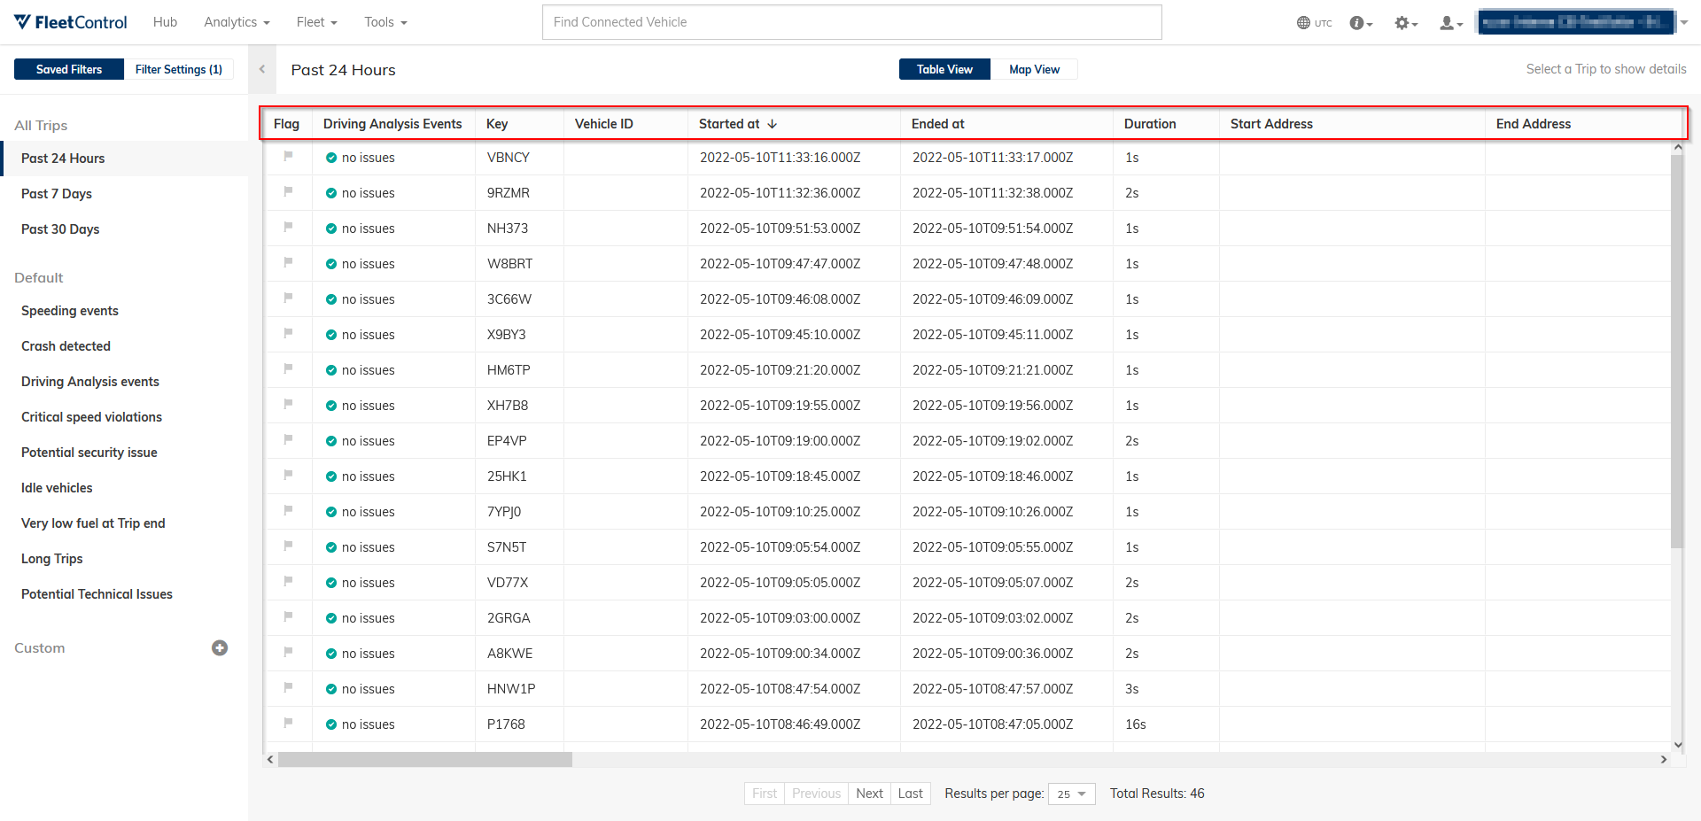Go to the Hub menu item
1701x821 pixels.
tap(165, 22)
